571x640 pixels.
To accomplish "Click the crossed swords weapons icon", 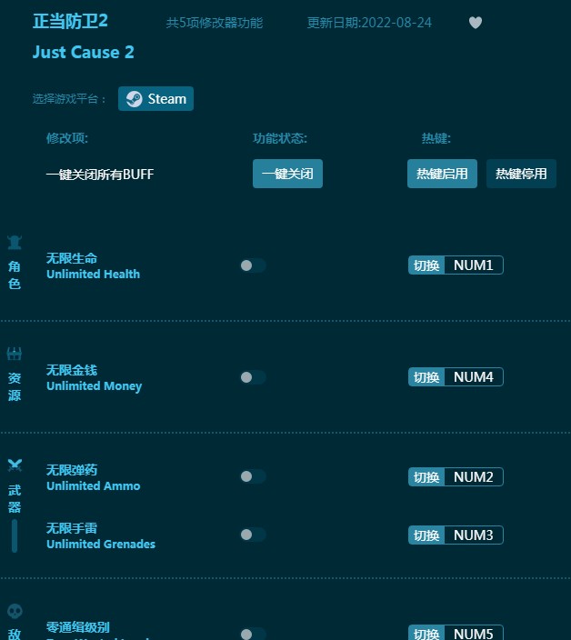I will (x=15, y=465).
